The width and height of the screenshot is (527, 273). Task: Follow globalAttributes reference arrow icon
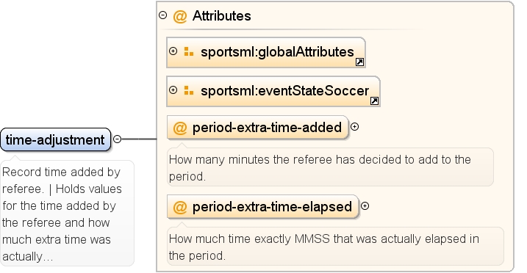(x=359, y=62)
